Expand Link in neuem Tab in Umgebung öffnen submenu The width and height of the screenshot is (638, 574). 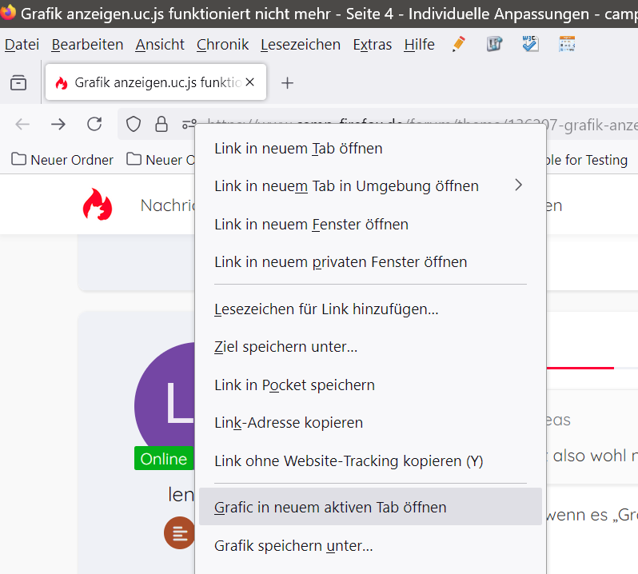pos(370,186)
